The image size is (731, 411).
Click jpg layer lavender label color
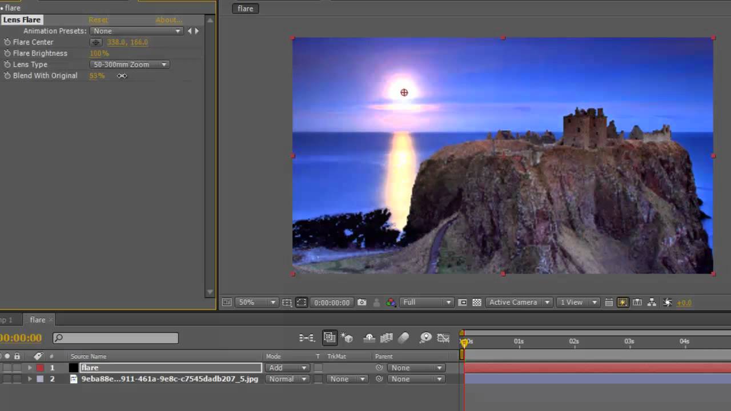(40, 379)
